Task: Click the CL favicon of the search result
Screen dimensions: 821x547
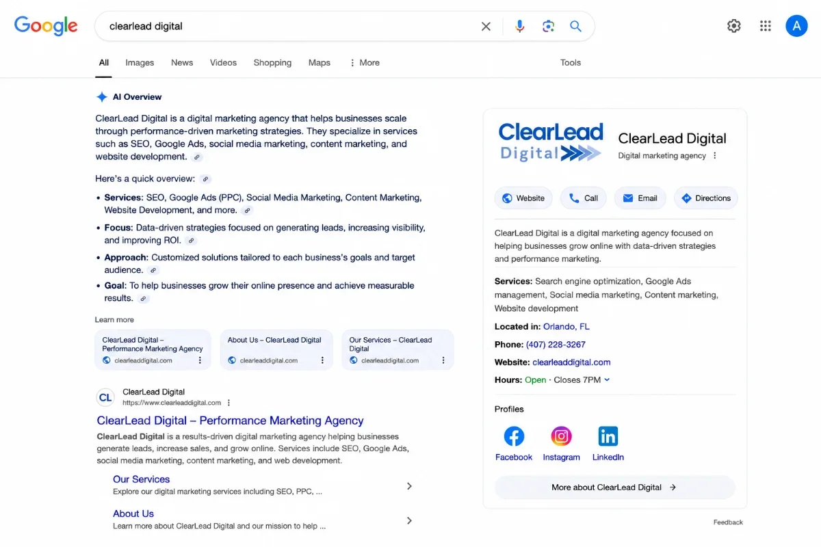Action: pyautogui.click(x=105, y=397)
